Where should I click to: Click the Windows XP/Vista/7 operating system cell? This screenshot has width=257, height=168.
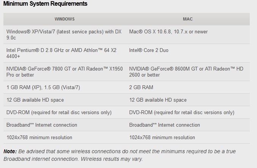click(x=64, y=35)
